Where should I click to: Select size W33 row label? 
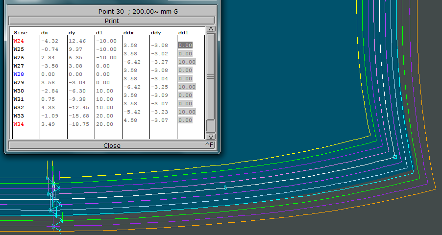click(x=19, y=116)
